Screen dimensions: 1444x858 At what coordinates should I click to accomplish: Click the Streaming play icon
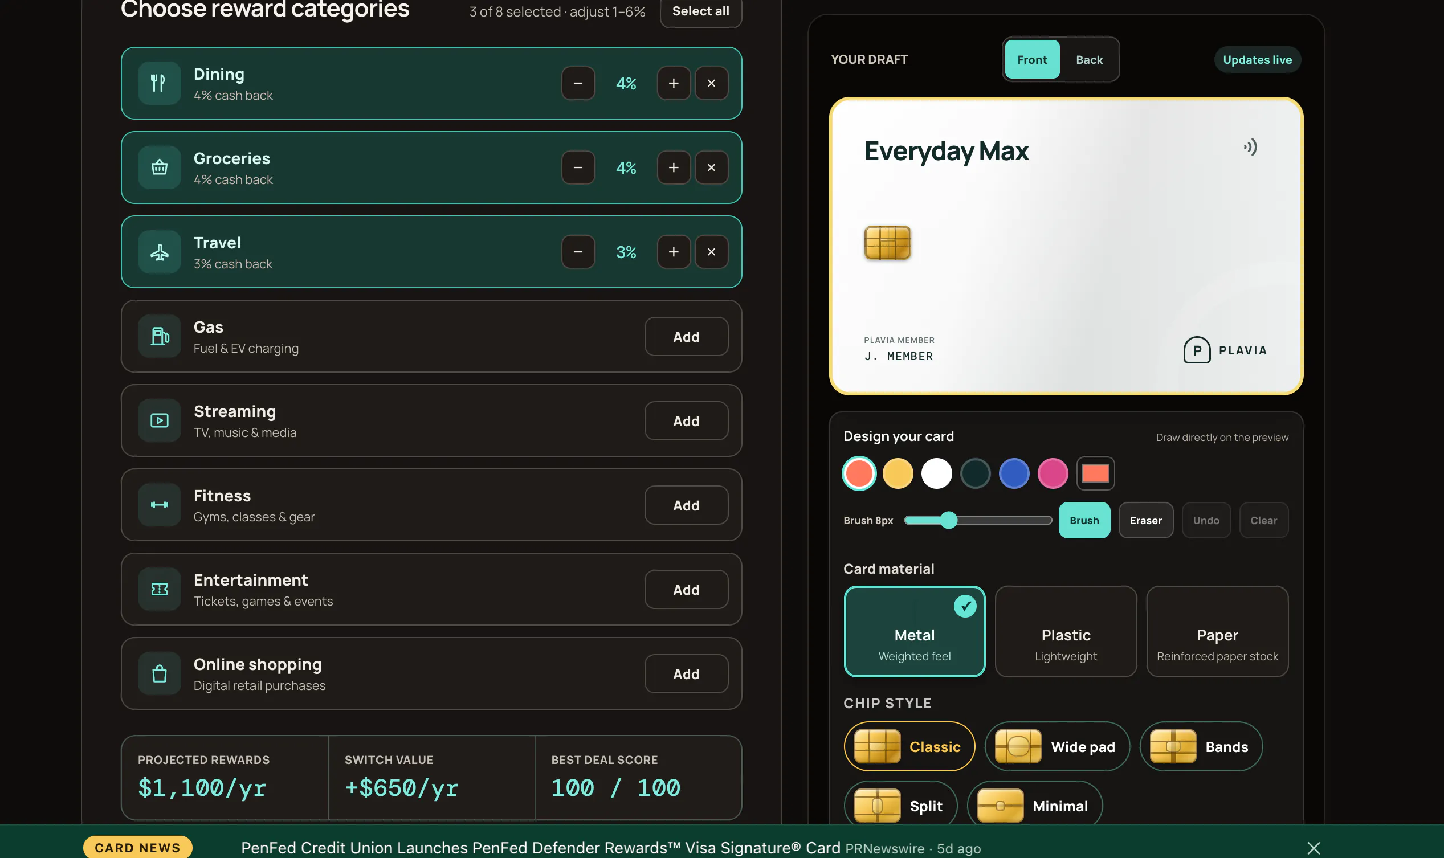tap(159, 421)
